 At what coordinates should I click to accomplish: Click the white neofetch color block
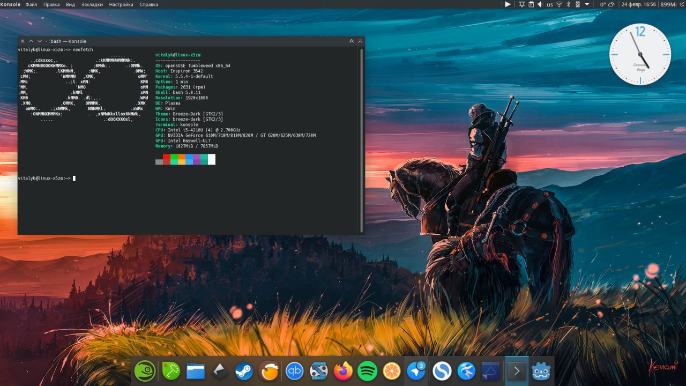212,159
